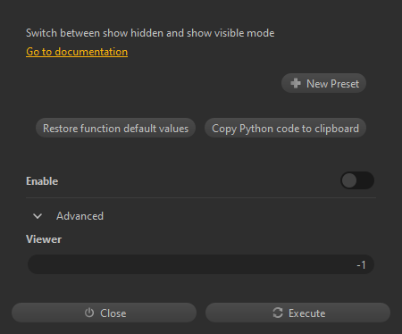The height and width of the screenshot is (334, 402).
Task: Click the power icon on the Close button
Action: point(89,313)
